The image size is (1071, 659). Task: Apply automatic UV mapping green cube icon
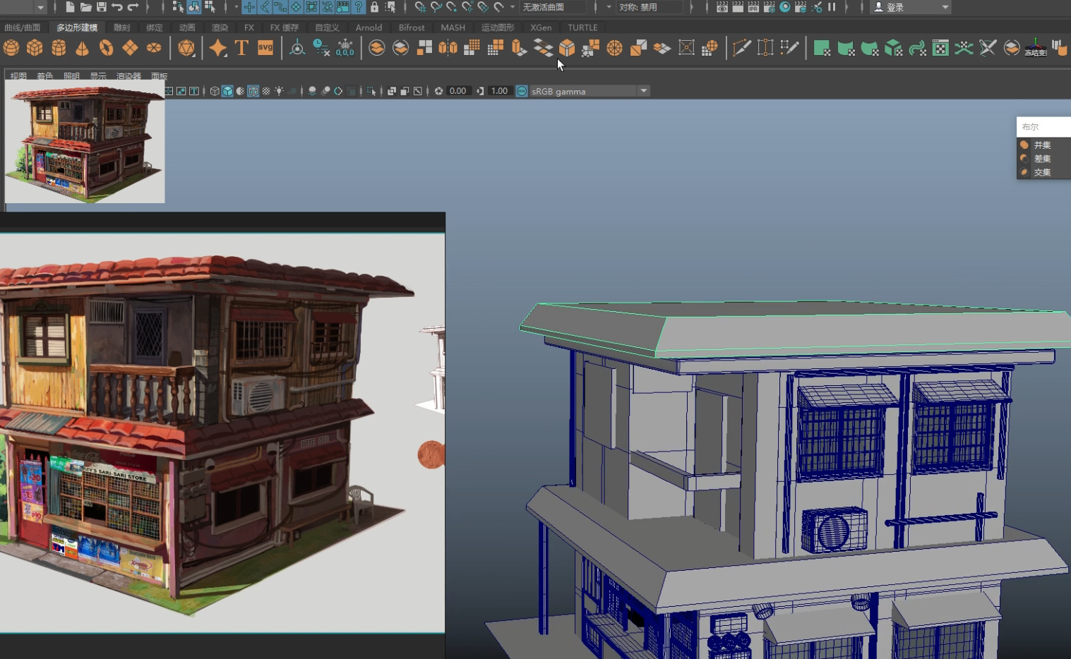tap(893, 48)
